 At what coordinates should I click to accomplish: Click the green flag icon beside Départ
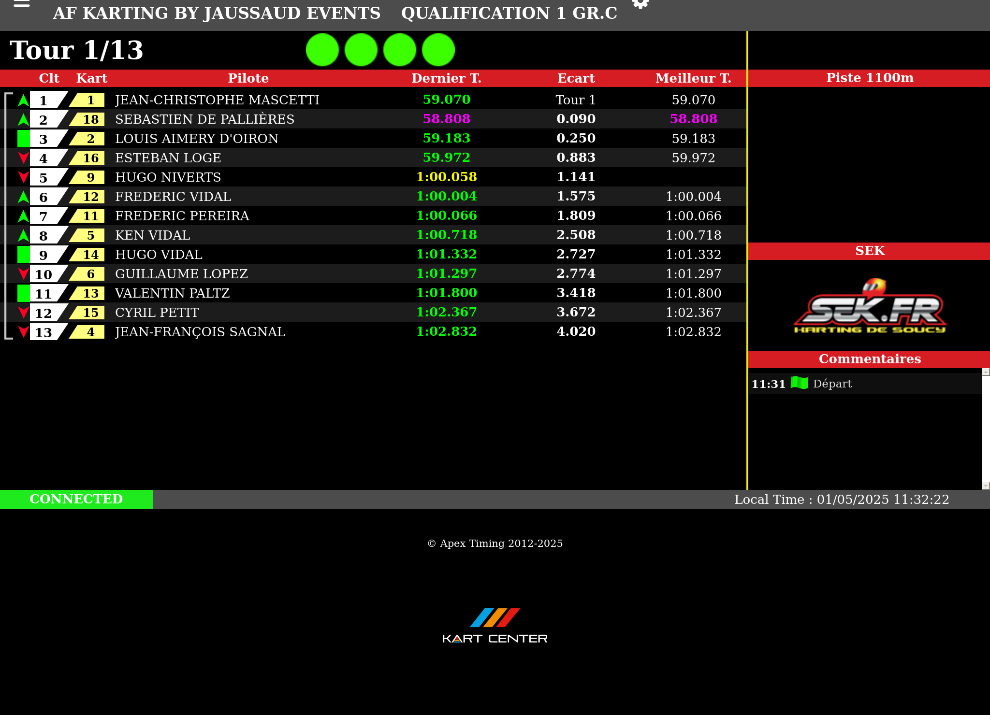tap(799, 383)
